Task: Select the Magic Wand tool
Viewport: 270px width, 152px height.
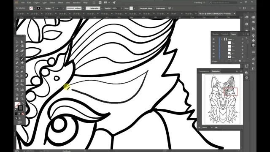Action: coord(17,46)
